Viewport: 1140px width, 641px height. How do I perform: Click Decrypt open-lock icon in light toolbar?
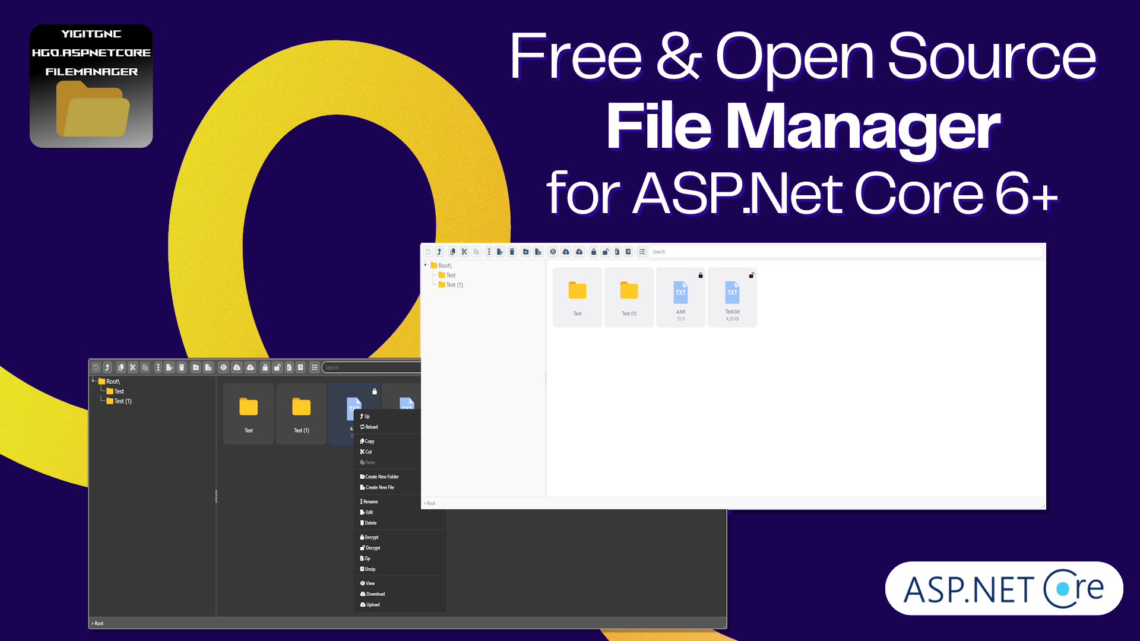point(605,252)
